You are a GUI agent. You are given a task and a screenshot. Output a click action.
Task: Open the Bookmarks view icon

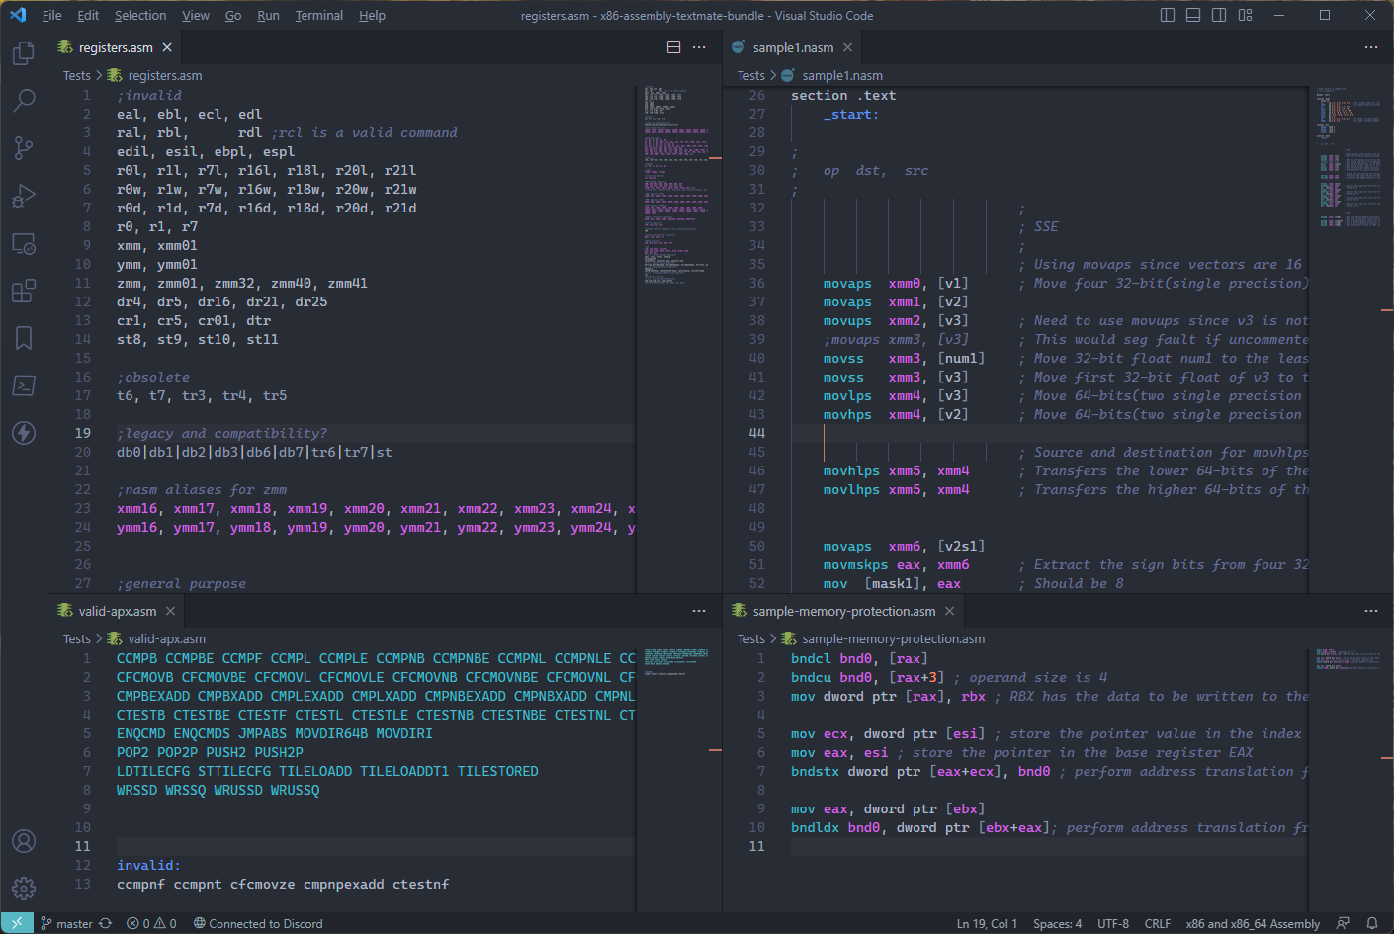click(24, 338)
